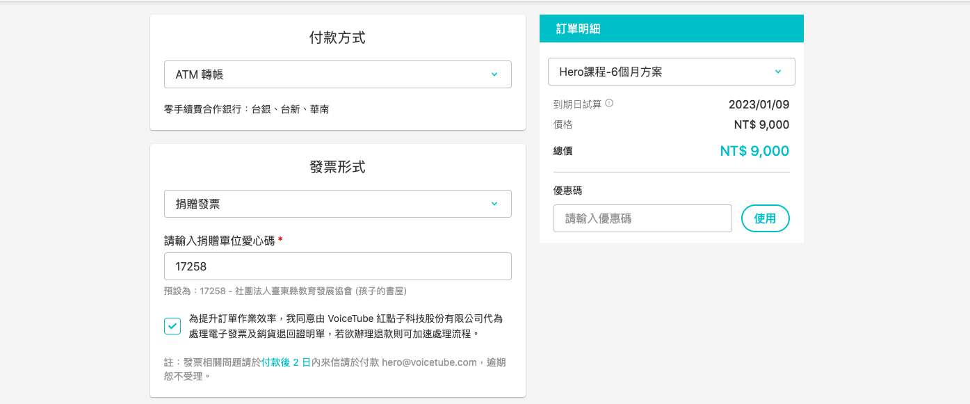This screenshot has width=970, height=404.
Task: Focus the 愛心碼 input containing 17258
Action: coord(337,266)
